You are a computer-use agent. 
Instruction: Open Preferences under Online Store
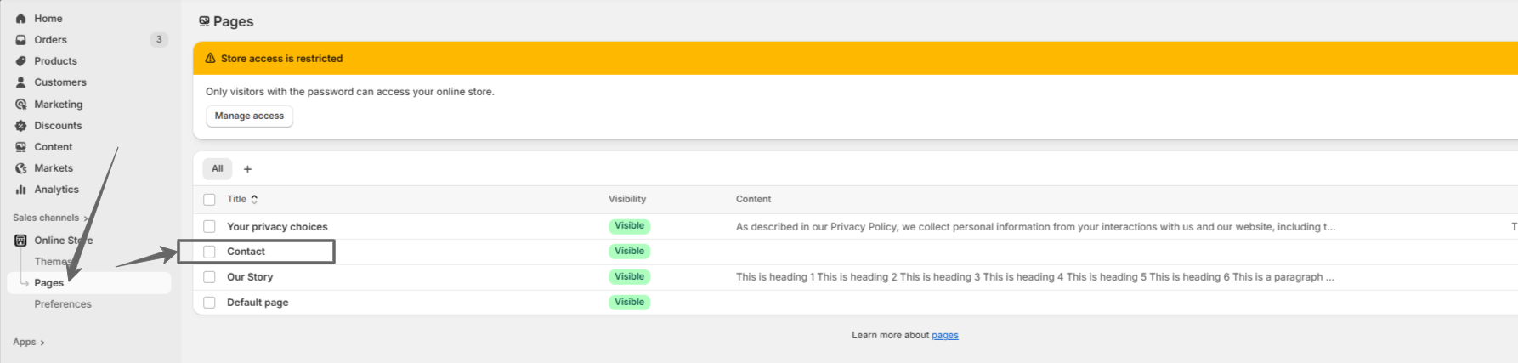[63, 304]
